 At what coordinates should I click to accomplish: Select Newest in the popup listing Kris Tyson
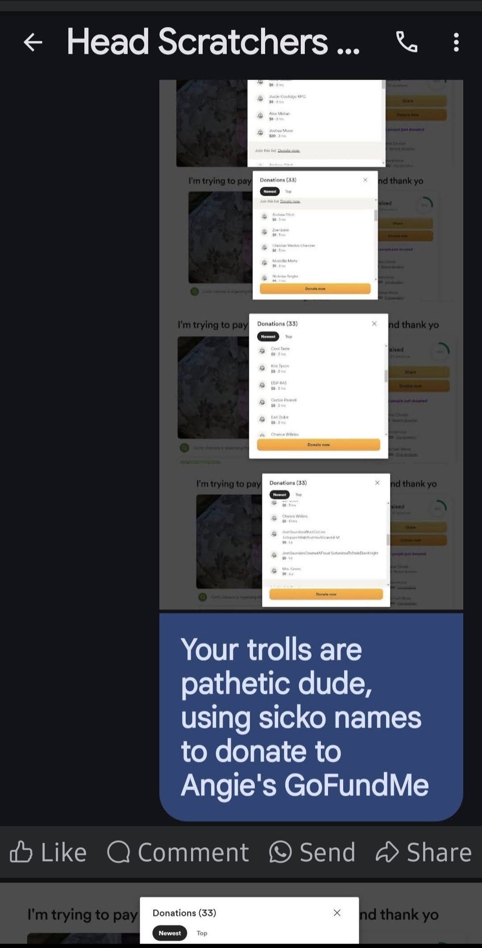[268, 337]
